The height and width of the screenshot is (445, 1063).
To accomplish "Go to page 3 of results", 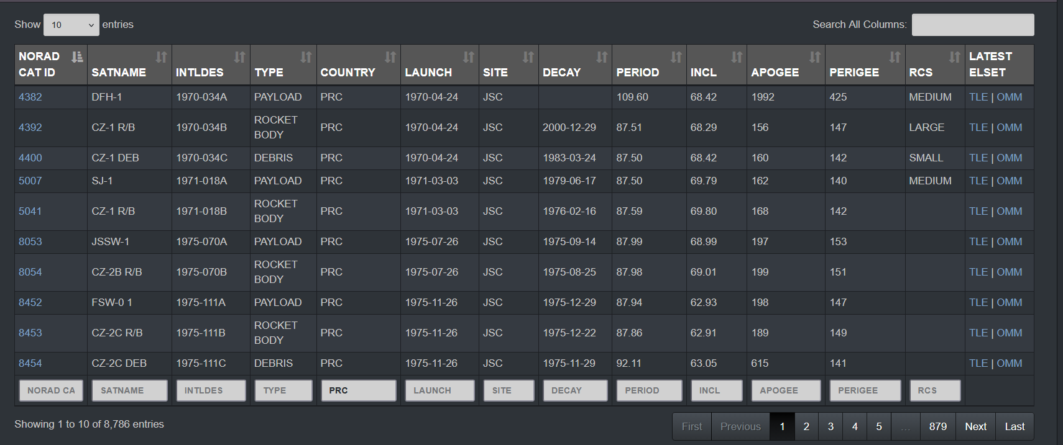I will point(831,426).
